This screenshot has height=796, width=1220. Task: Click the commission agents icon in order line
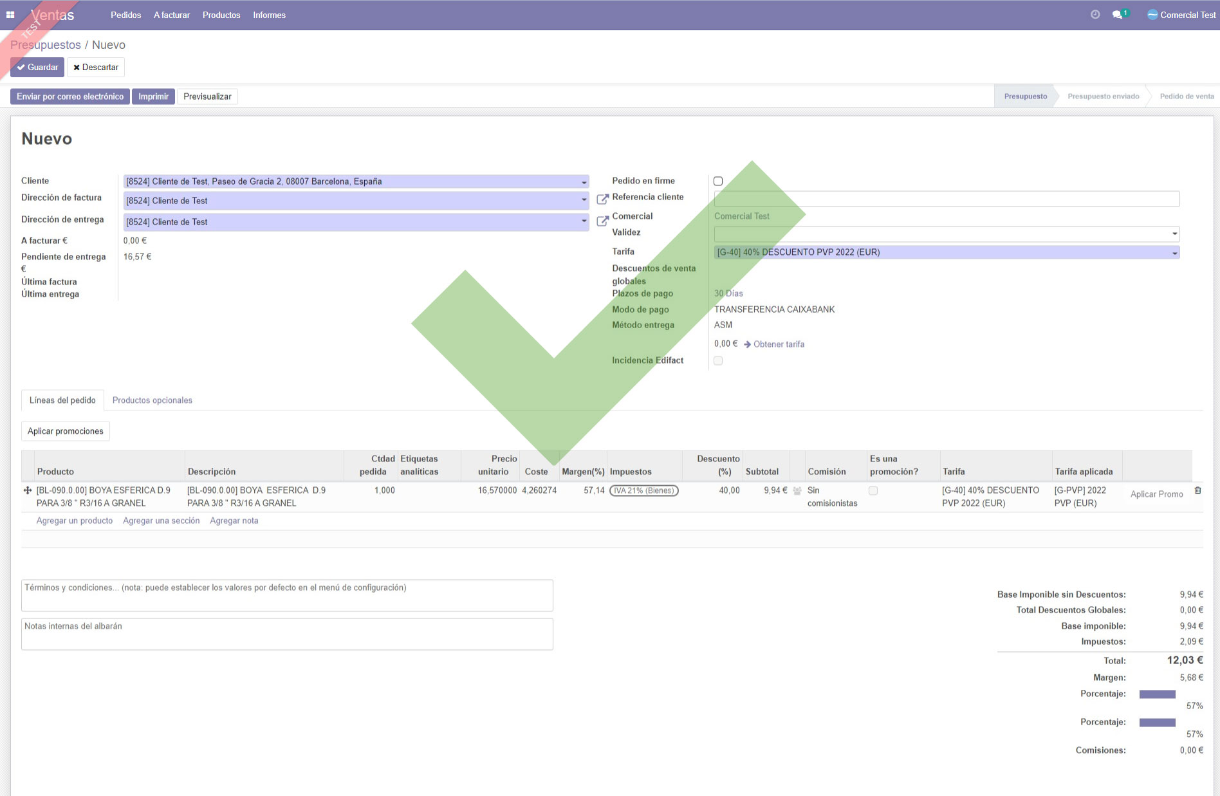tap(797, 491)
